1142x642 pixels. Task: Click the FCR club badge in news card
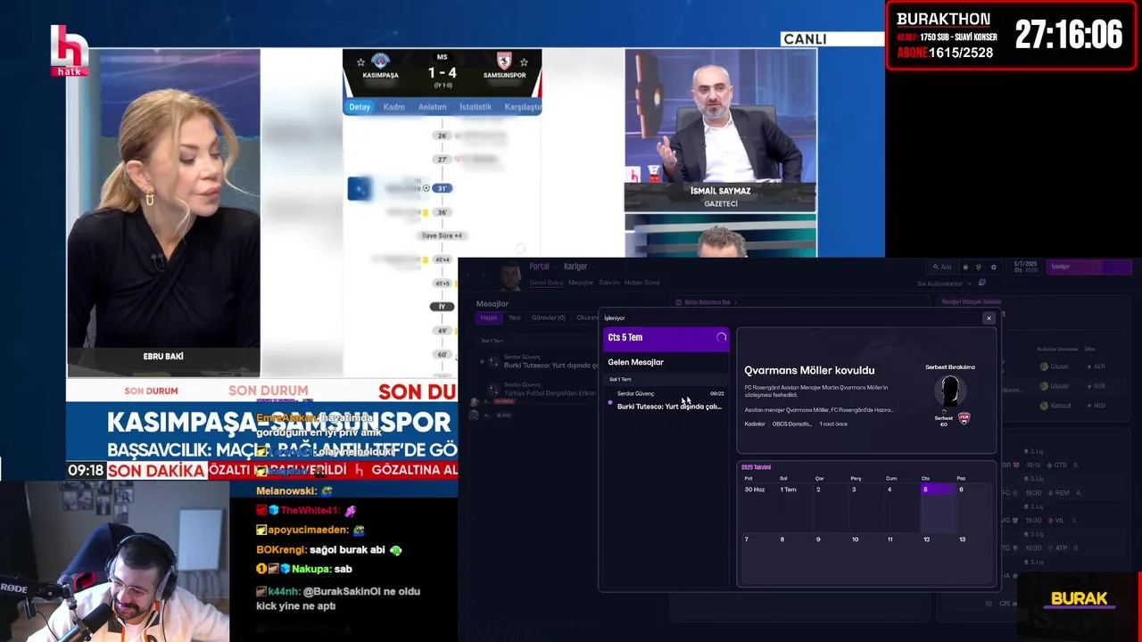click(x=964, y=417)
